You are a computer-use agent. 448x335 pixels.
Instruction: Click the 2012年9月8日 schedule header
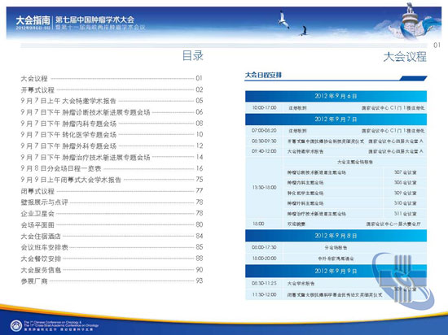336,236
